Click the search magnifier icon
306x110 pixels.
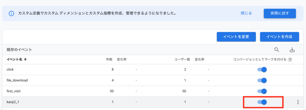pos(276,50)
